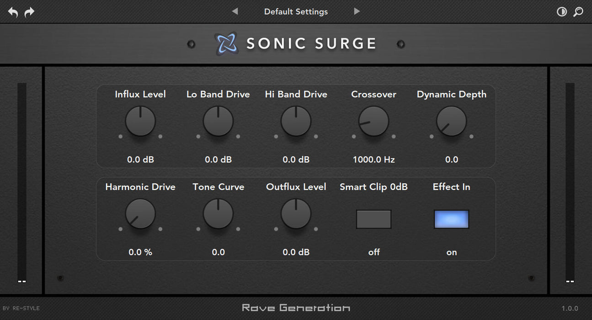
Task: Enable the Smart Clip 0dB switch
Action: pos(373,219)
